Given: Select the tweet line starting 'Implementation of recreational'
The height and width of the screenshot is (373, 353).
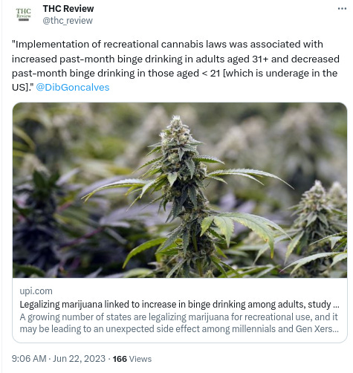Looking at the screenshot, I should pos(167,45).
